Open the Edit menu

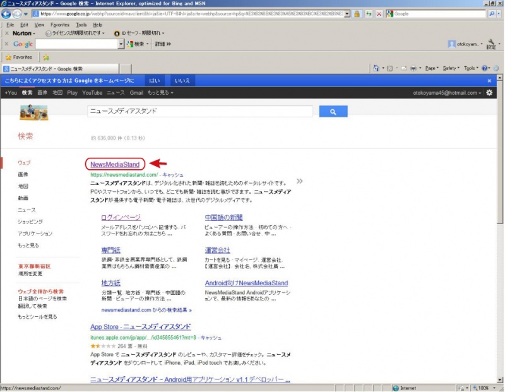[x=24, y=25]
